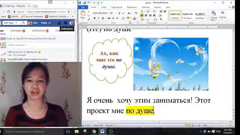Click the Facebook notifications globe icon
This screenshot has height=135, width=240.
tap(71, 23)
